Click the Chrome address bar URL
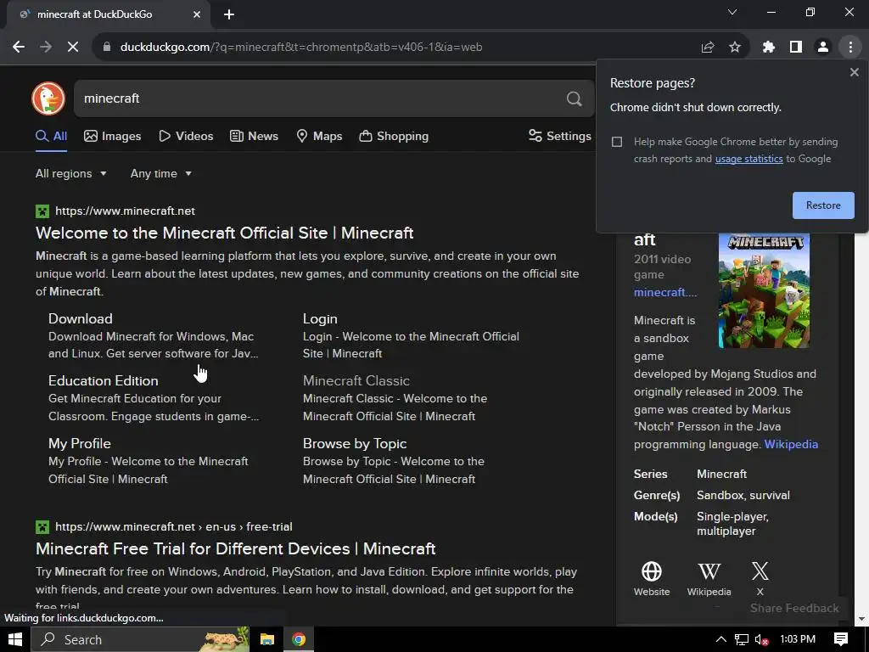869x652 pixels. point(301,48)
